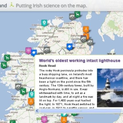Click the Strabane map label

point(53,37)
